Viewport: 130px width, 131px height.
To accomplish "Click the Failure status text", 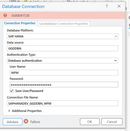I will coord(35,122).
